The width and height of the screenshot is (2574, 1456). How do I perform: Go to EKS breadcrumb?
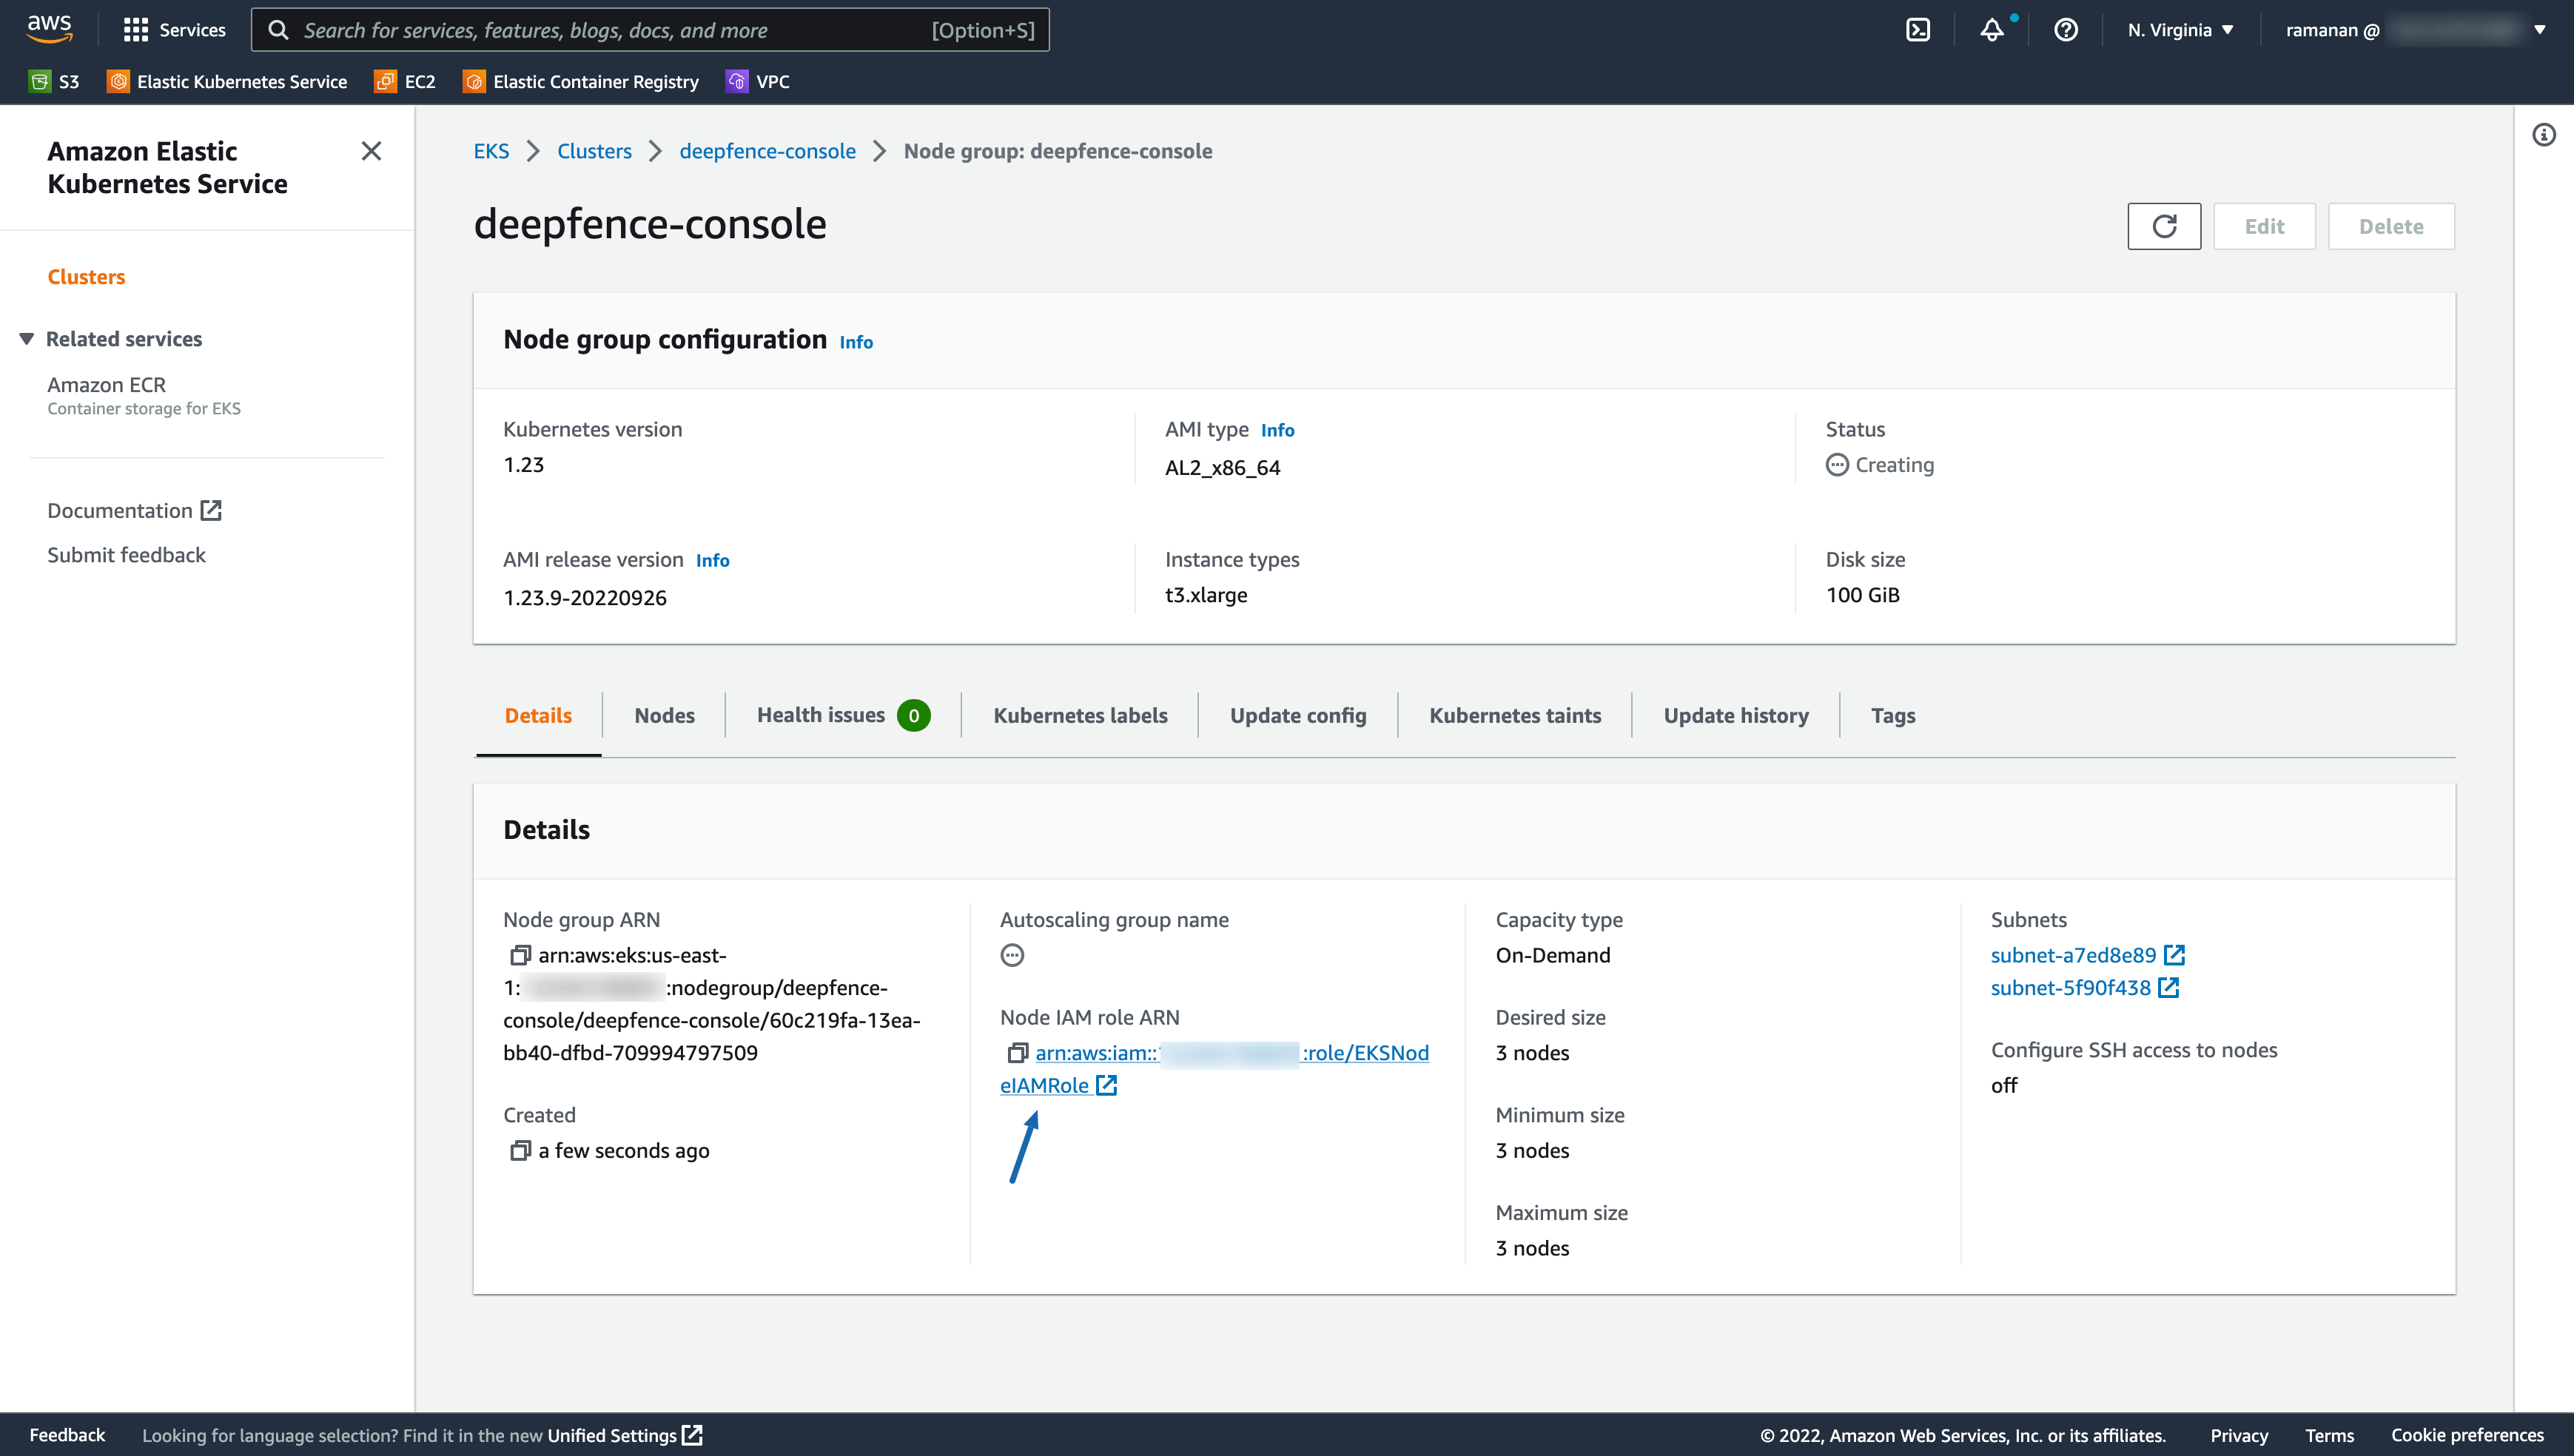(491, 151)
